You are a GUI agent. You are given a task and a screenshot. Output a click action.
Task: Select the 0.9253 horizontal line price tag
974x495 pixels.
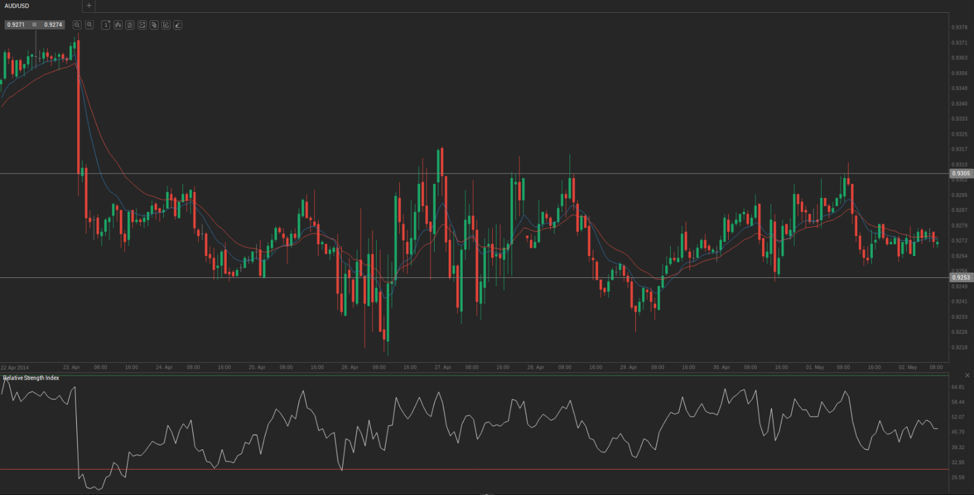[x=961, y=278]
